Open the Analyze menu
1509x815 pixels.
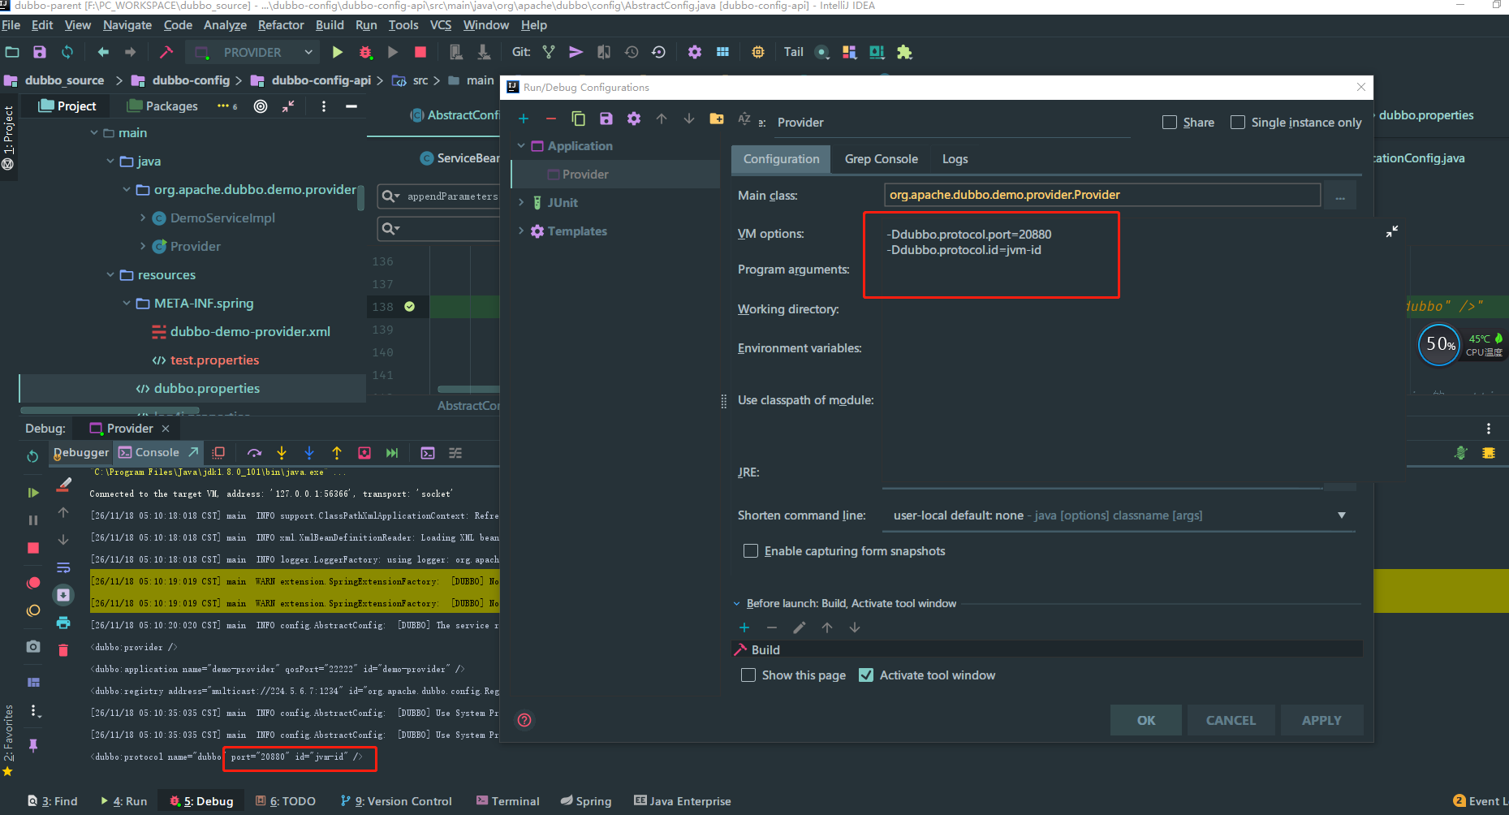(225, 25)
